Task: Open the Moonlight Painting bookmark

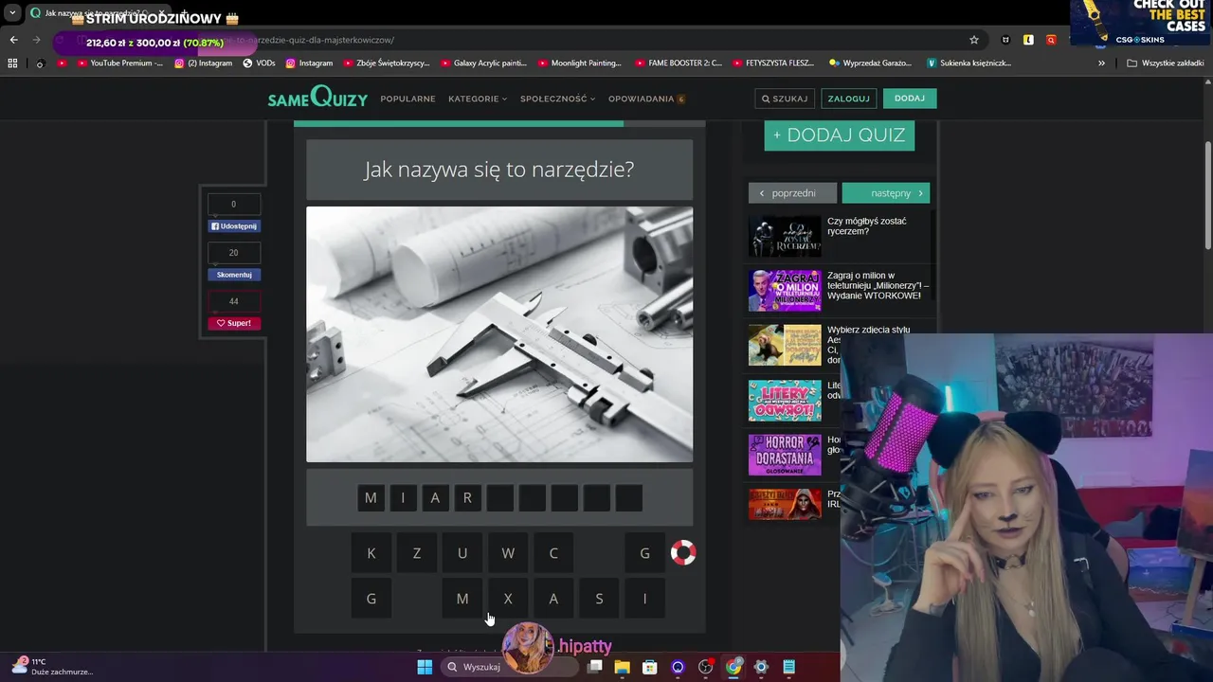Action: click(x=579, y=63)
